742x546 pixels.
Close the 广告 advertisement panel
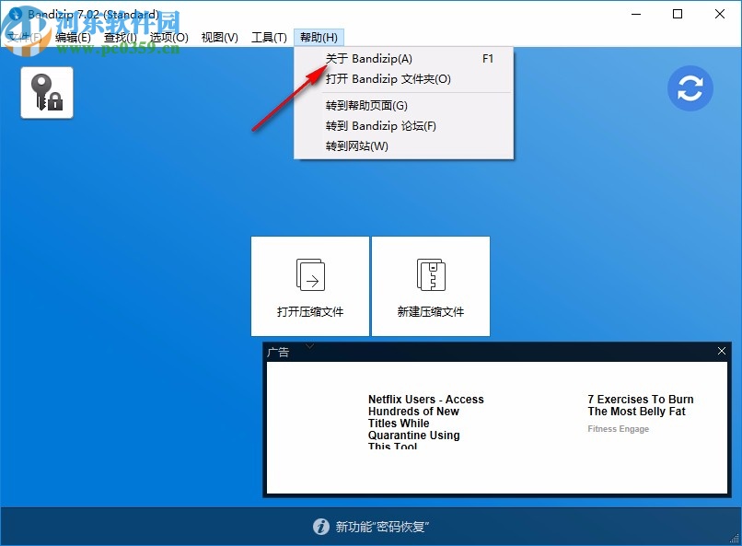pyautogui.click(x=722, y=351)
